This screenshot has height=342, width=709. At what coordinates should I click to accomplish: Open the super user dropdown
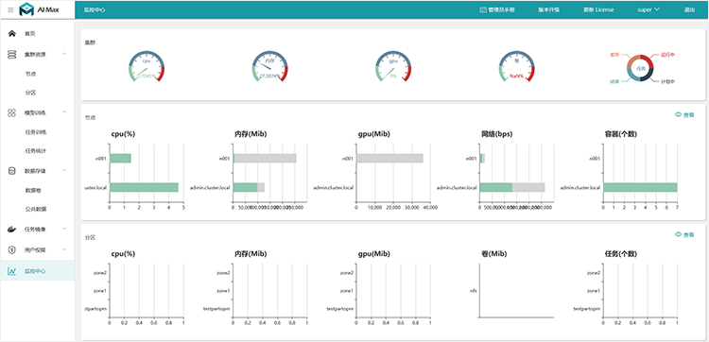point(648,9)
